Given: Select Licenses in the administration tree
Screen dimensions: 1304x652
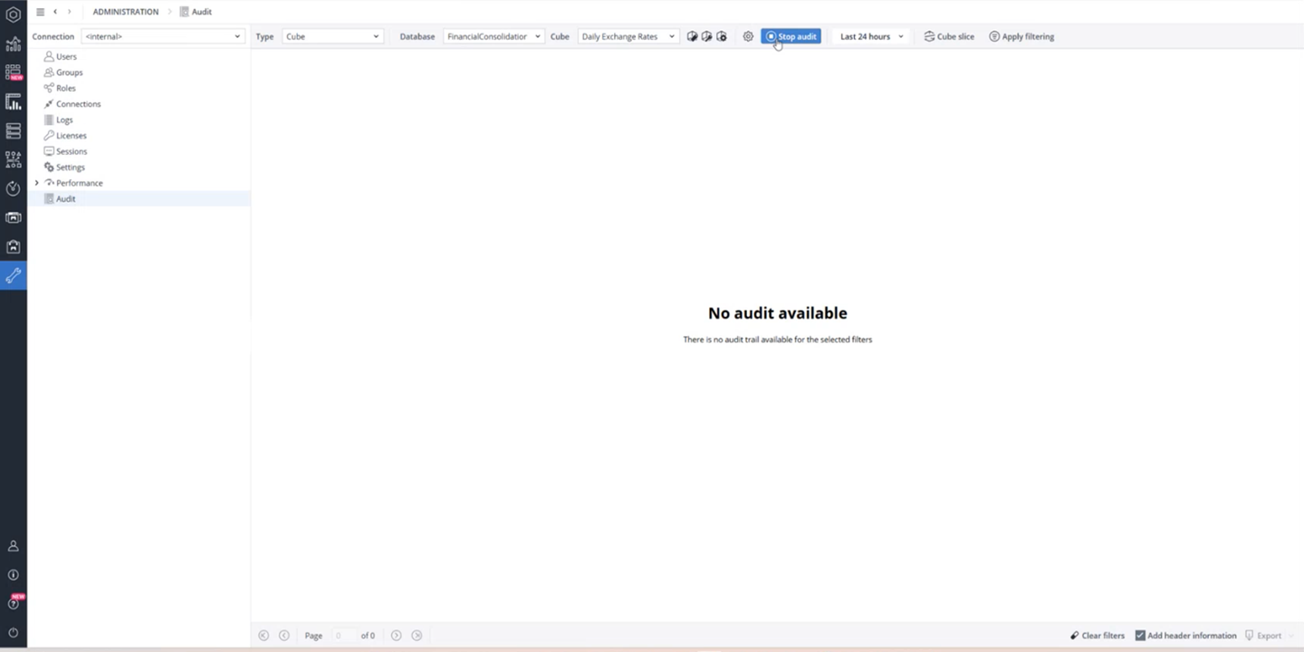Looking at the screenshot, I should [71, 136].
